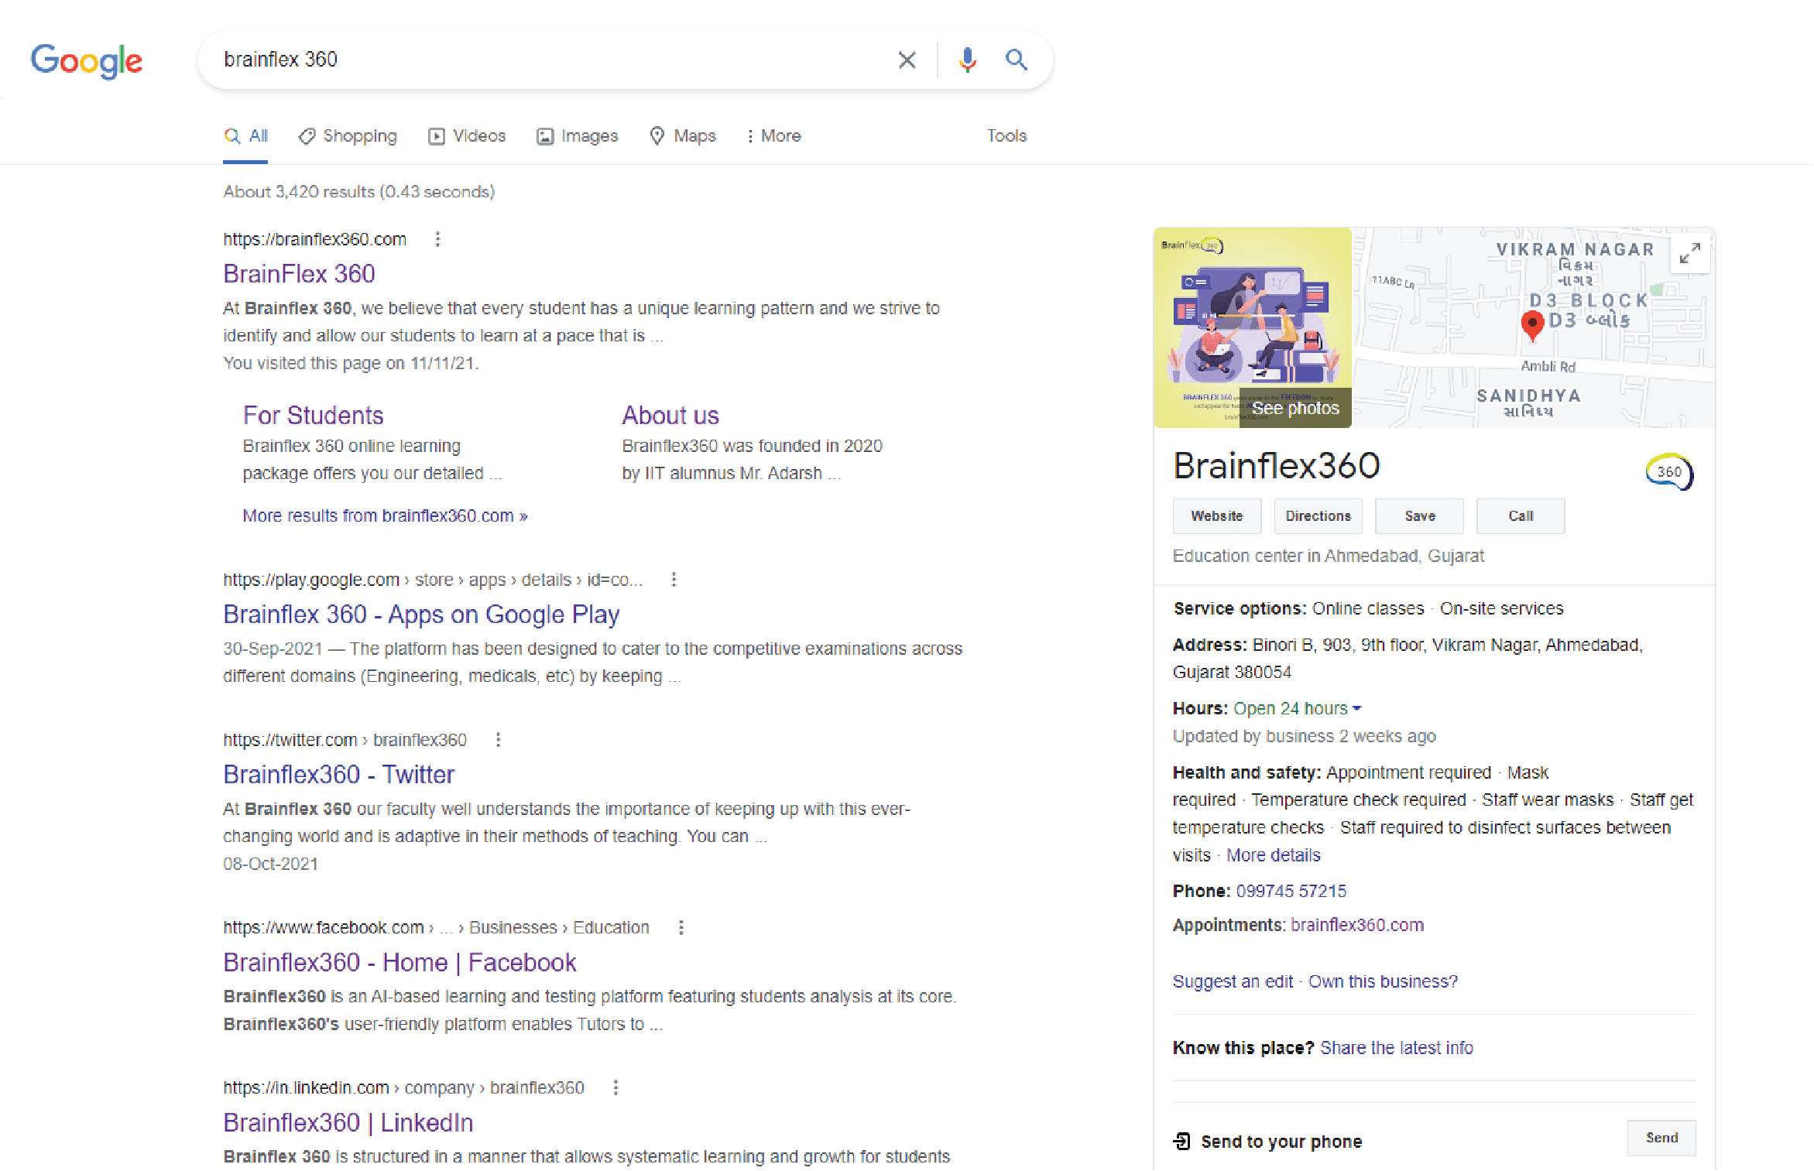Screen dimensions: 1814x1171
Task: Switch to the Shopping tab
Action: pyautogui.click(x=348, y=136)
